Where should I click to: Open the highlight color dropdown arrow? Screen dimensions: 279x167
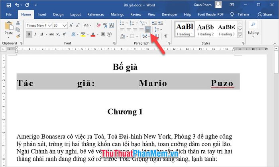pyautogui.click(x=88, y=34)
